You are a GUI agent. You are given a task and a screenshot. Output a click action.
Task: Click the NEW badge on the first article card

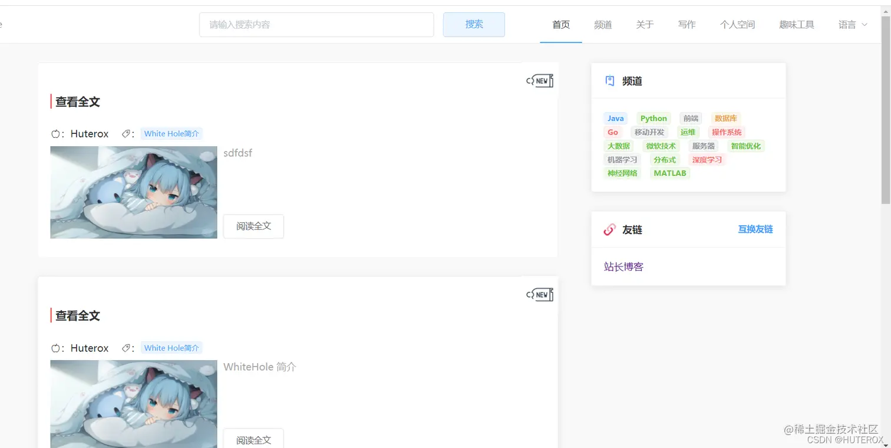pyautogui.click(x=539, y=81)
